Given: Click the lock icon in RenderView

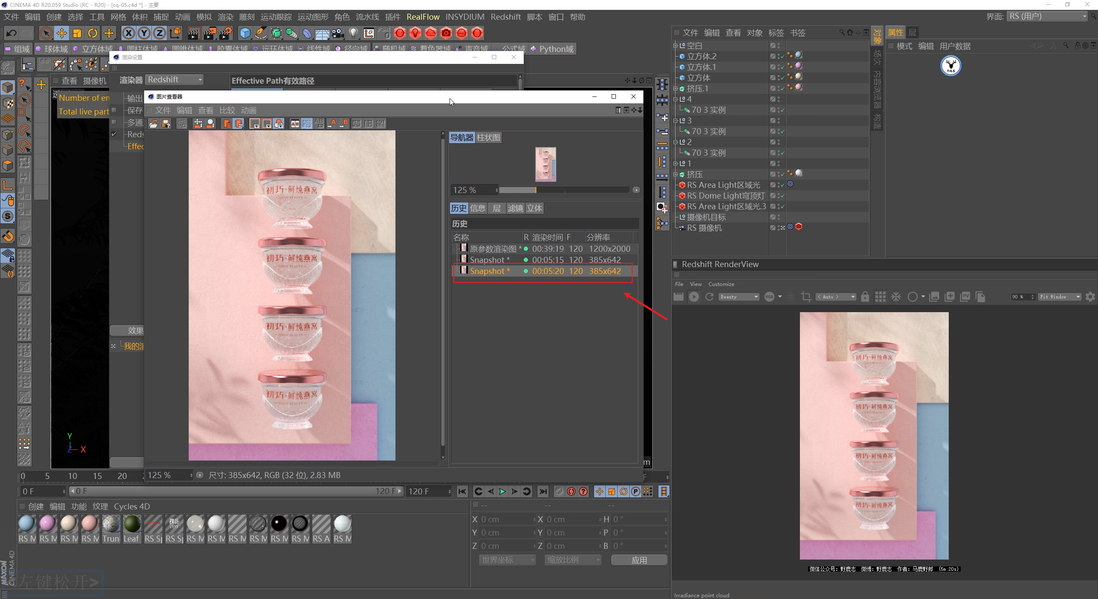Looking at the screenshot, I should 865,297.
